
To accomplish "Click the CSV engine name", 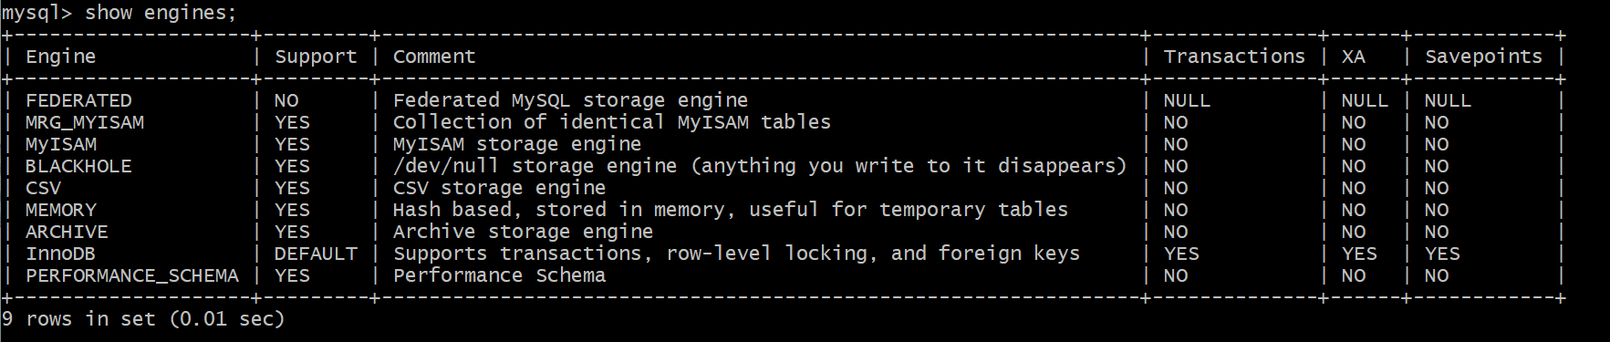I will (43, 188).
